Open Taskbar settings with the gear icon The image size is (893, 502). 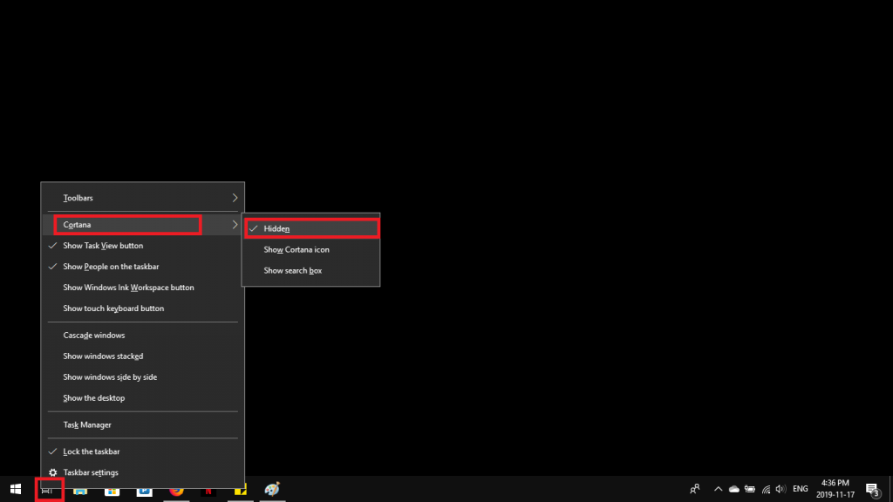pyautogui.click(x=142, y=472)
